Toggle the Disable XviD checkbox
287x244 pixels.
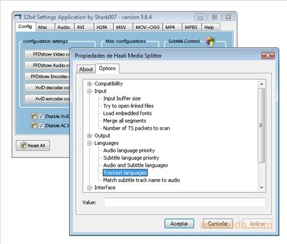[41, 116]
